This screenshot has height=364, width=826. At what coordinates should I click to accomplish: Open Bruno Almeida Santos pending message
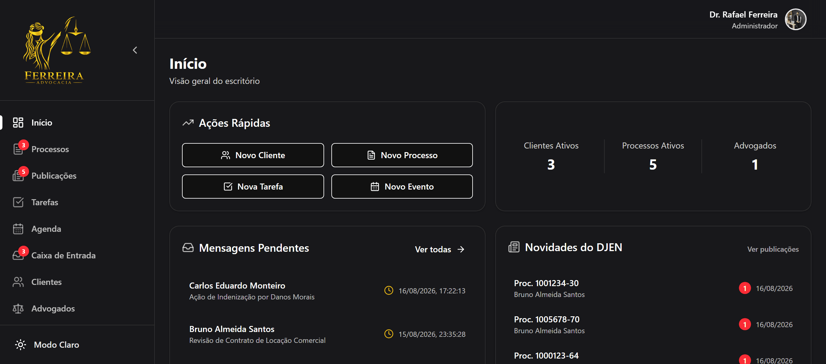(327, 334)
